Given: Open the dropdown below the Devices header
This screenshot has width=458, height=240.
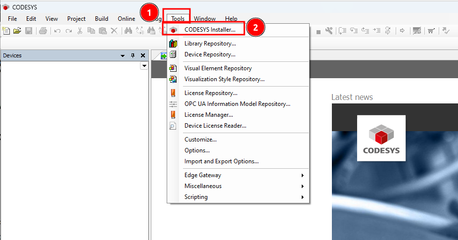Looking at the screenshot, I should tap(144, 66).
